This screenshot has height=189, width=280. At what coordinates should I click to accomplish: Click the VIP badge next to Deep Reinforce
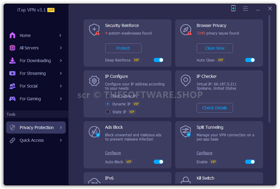click(x=136, y=60)
